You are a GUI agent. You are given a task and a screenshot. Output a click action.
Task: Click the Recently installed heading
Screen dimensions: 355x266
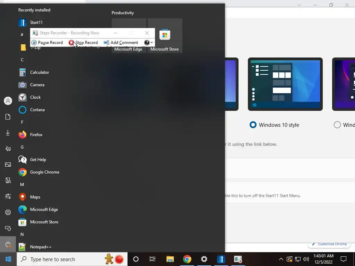pyautogui.click(x=34, y=10)
